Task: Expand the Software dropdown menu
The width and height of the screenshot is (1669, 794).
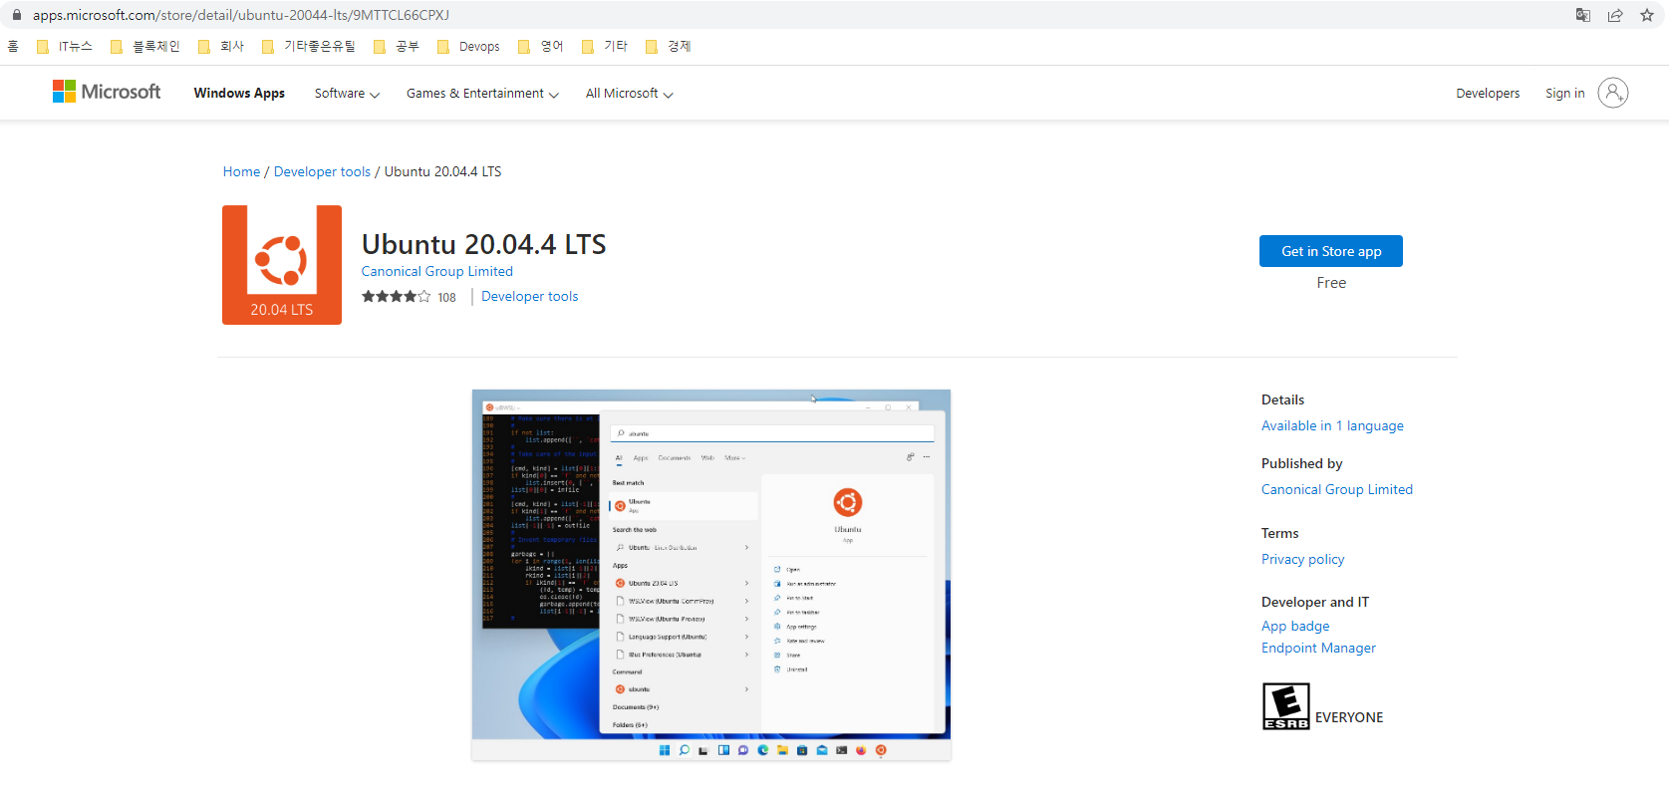Action: pyautogui.click(x=347, y=94)
